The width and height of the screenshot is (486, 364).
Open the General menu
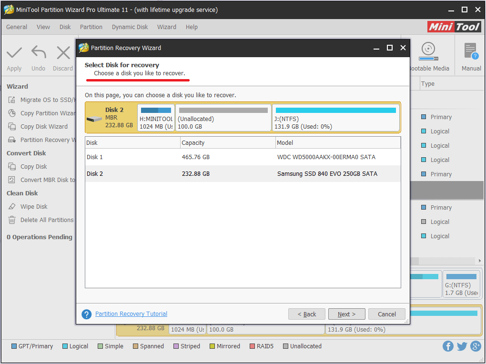coord(17,27)
